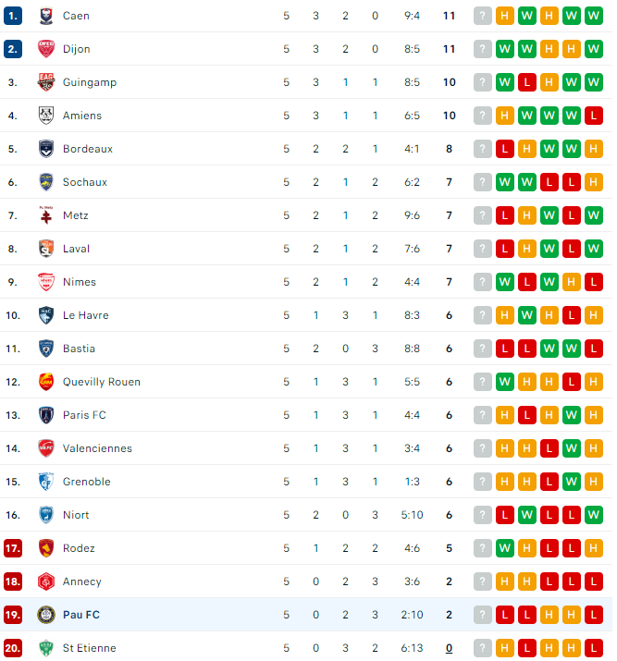The image size is (617, 661).
Task: Click Caen's next match question mark badge
Action: (483, 16)
